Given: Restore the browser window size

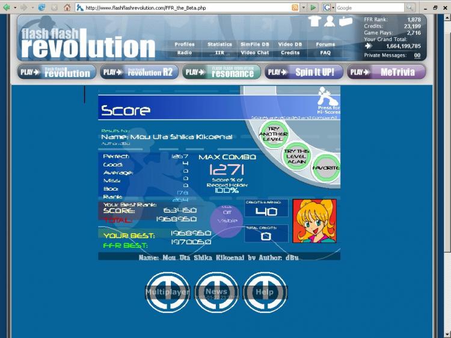Looking at the screenshot, I should click(435, 8).
